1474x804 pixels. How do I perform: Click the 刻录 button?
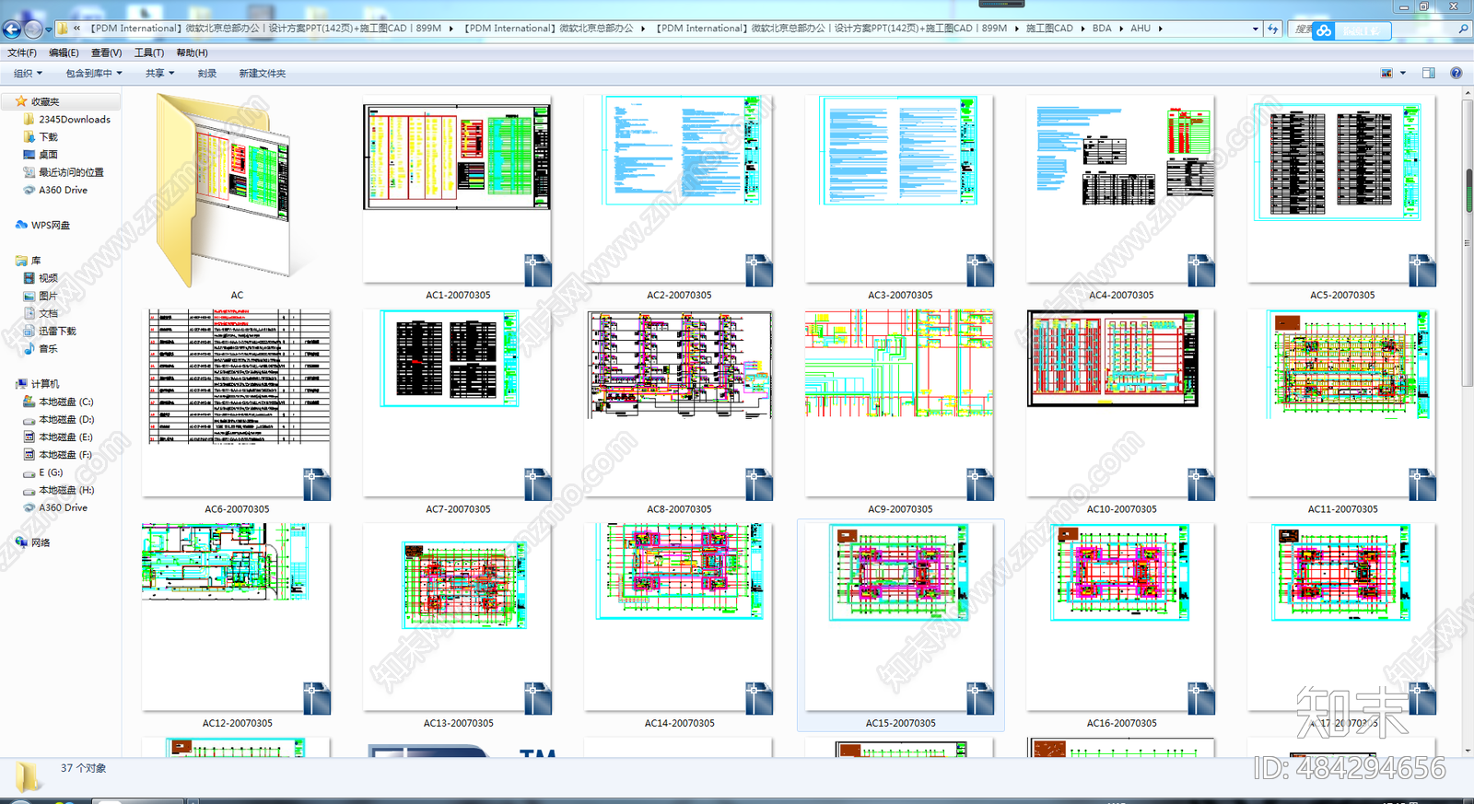click(x=207, y=73)
